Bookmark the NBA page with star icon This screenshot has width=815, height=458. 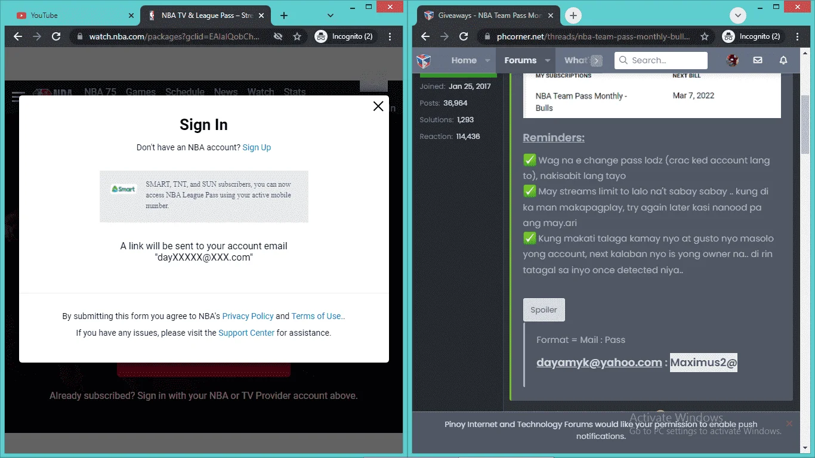(x=297, y=36)
